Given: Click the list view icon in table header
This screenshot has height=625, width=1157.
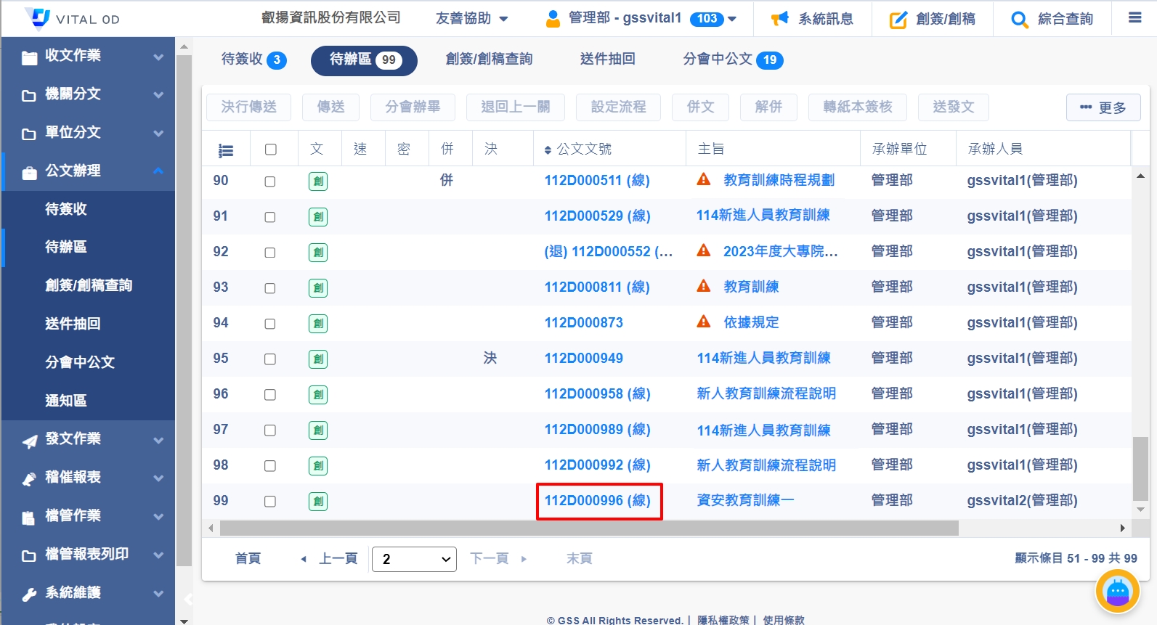Looking at the screenshot, I should pos(226,150).
